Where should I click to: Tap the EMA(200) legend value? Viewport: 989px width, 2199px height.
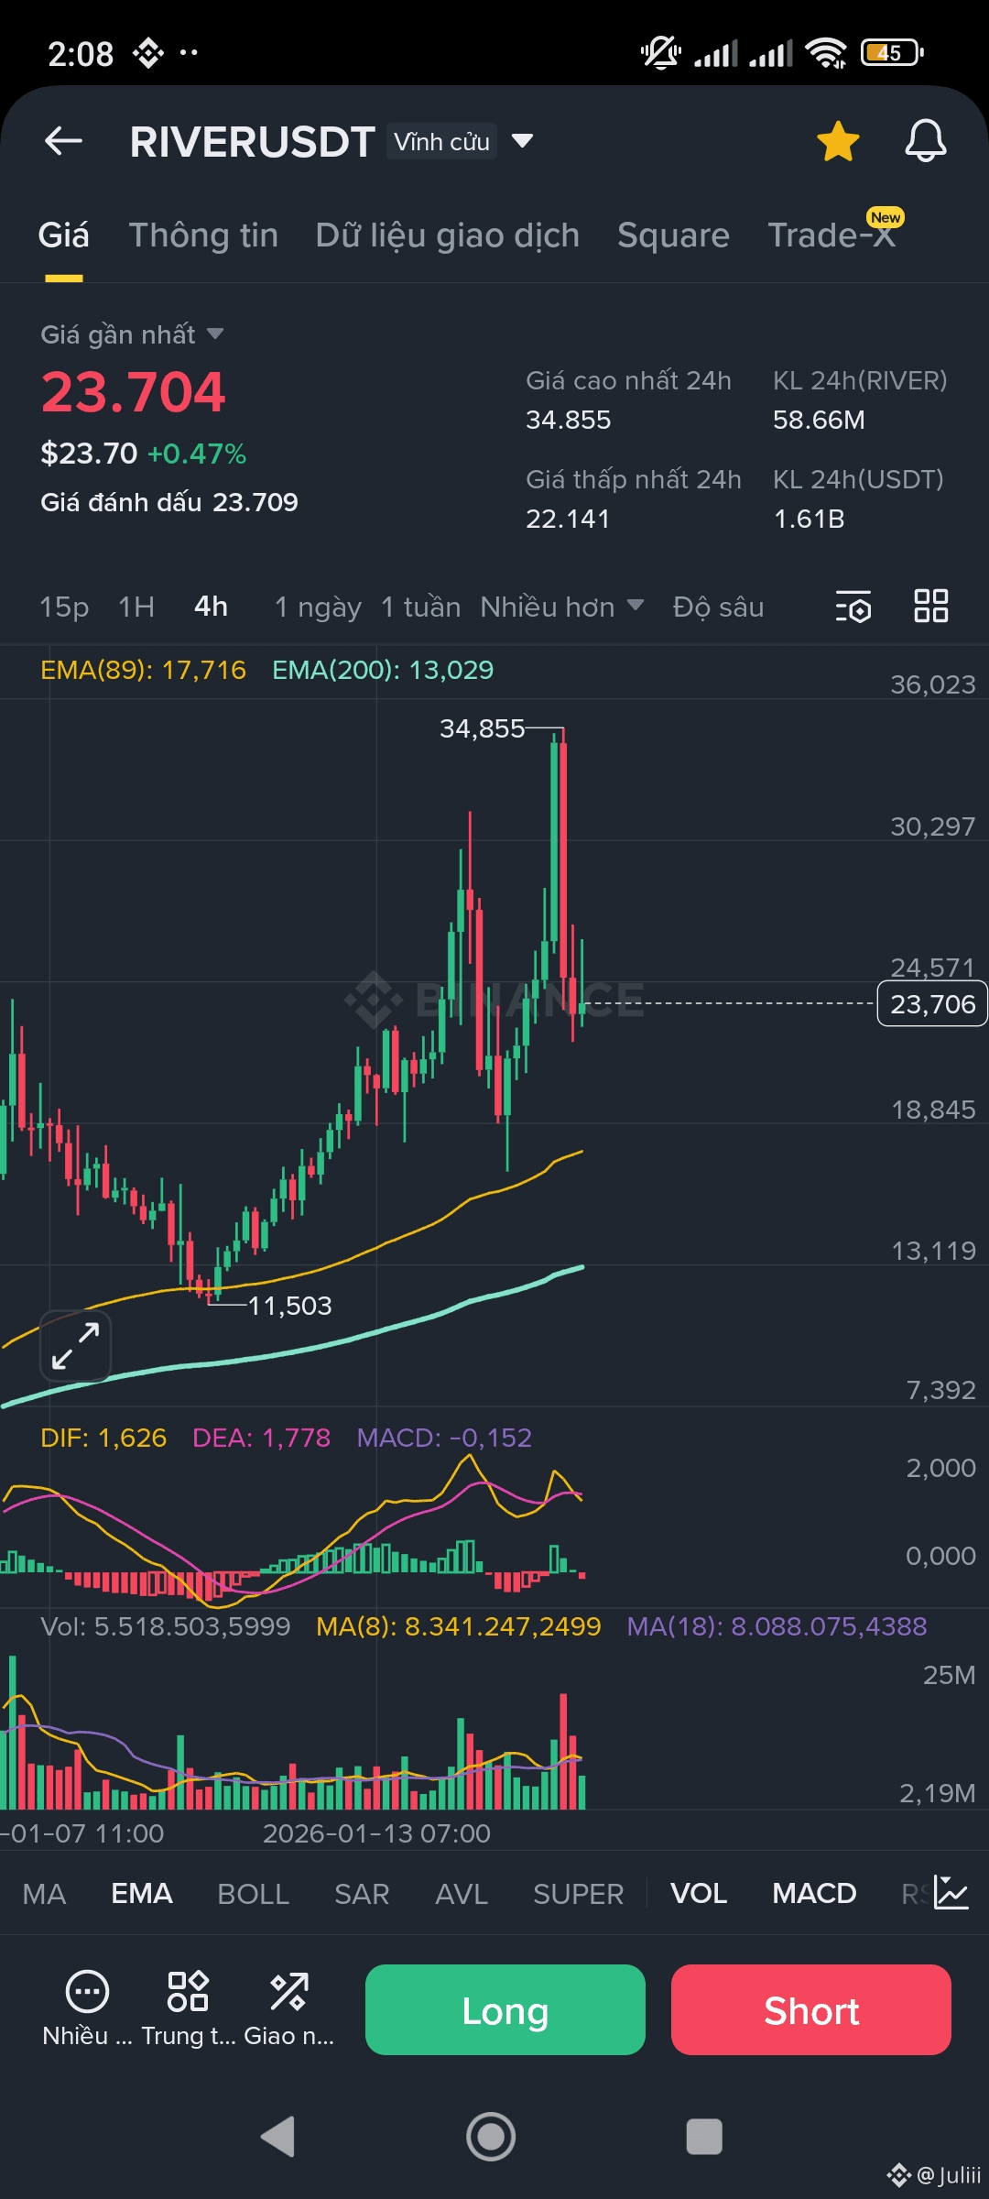(383, 670)
